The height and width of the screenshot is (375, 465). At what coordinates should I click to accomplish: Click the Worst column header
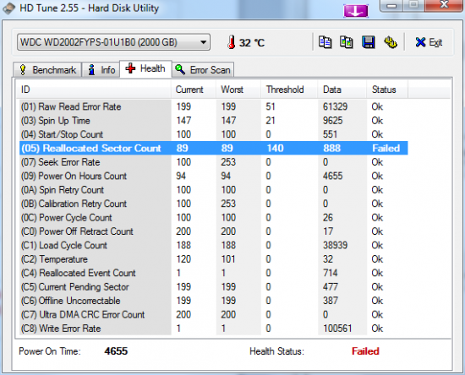[238, 90]
